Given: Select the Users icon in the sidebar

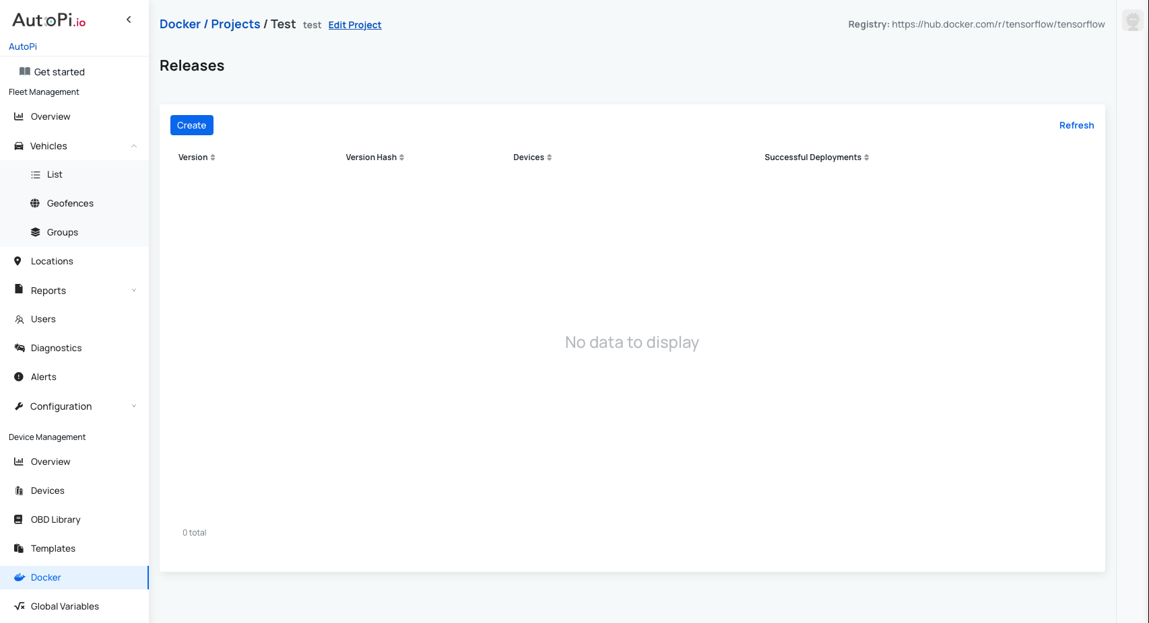Looking at the screenshot, I should pyautogui.click(x=18, y=319).
